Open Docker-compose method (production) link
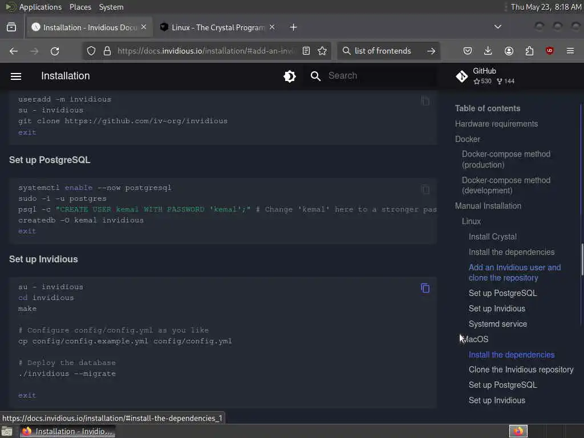This screenshot has height=438, width=584. pos(506,160)
